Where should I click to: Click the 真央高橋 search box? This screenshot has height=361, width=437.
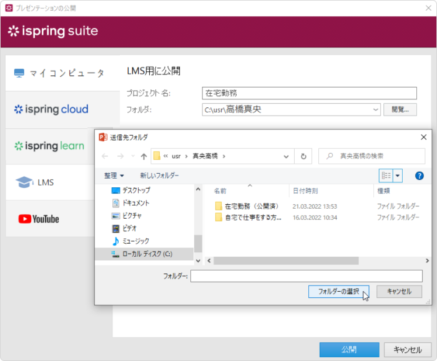pos(372,156)
